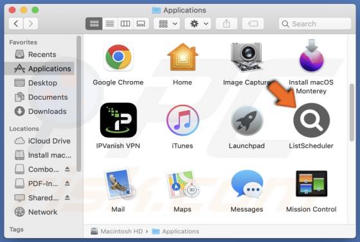Eject the Shared... item
Image resolution: width=360 pixels, height=242 pixels.
(x=67, y=198)
